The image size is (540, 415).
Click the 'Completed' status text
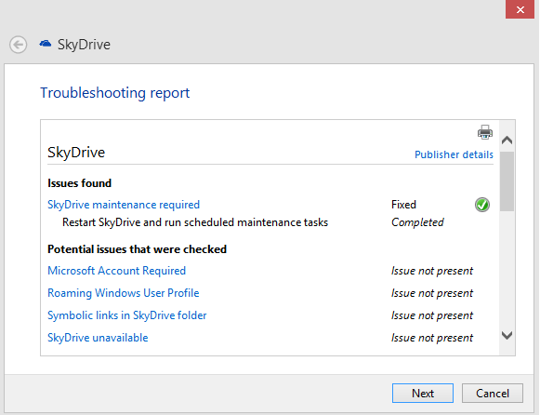click(417, 222)
